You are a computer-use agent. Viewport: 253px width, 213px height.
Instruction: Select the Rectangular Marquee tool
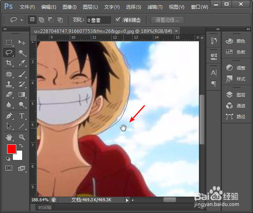click(9, 43)
